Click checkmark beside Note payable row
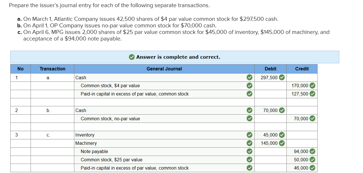Image resolution: width=363 pixels, height=173 pixels. click(x=250, y=151)
